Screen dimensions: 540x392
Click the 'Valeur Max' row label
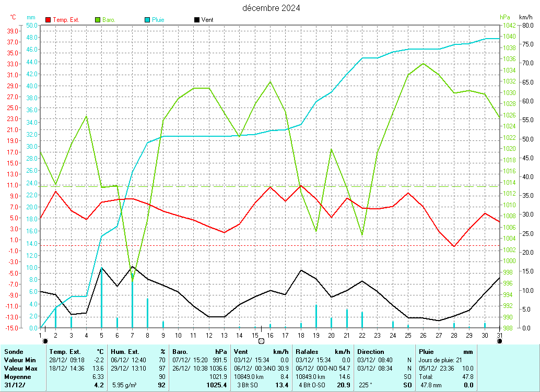[20, 369]
